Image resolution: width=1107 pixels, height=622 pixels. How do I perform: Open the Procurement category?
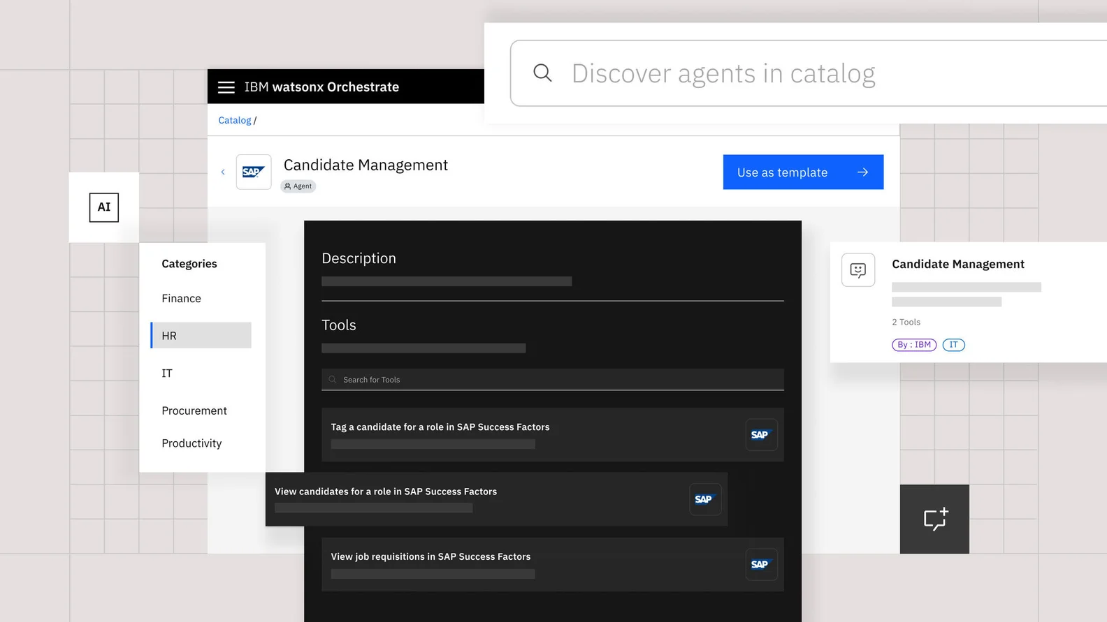pyautogui.click(x=194, y=411)
